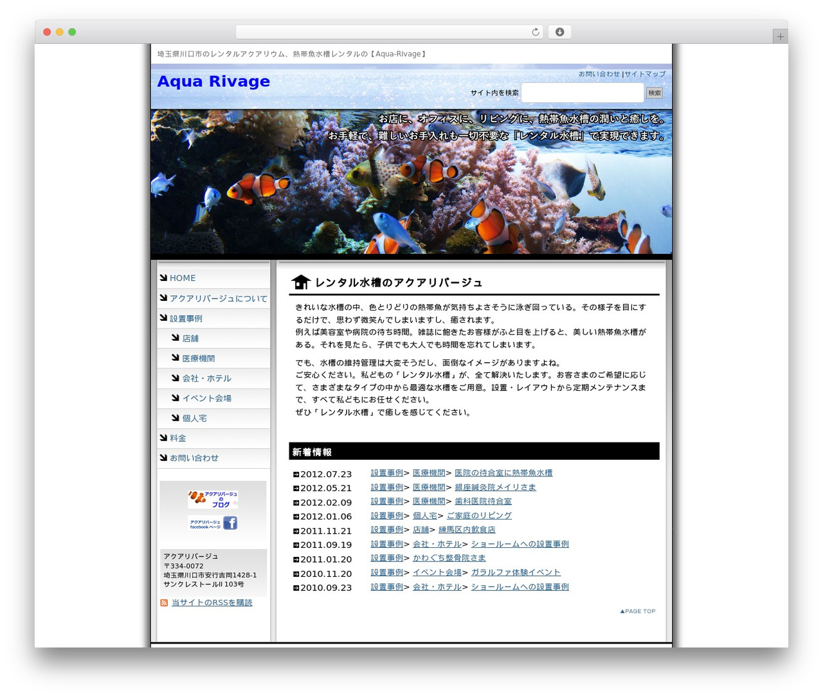
Task: Open 練馬区内飲食店 news link
Action: click(467, 530)
